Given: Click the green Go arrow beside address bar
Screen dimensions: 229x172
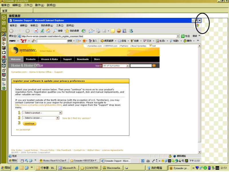Looking at the screenshot, I should point(183,36).
